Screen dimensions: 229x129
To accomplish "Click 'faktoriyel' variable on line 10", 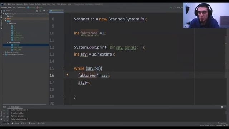I will click(x=89, y=33).
